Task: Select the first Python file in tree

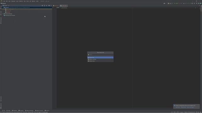Action: tap(8, 11)
